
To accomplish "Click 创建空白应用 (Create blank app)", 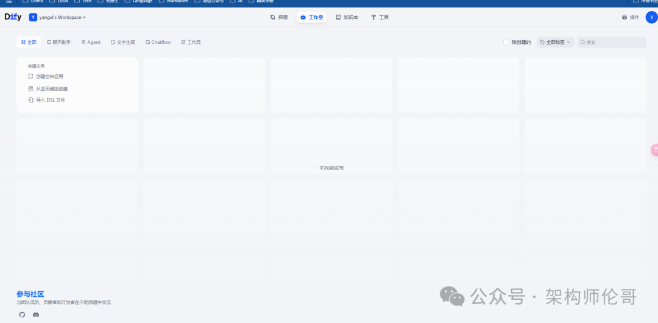I will point(46,76).
